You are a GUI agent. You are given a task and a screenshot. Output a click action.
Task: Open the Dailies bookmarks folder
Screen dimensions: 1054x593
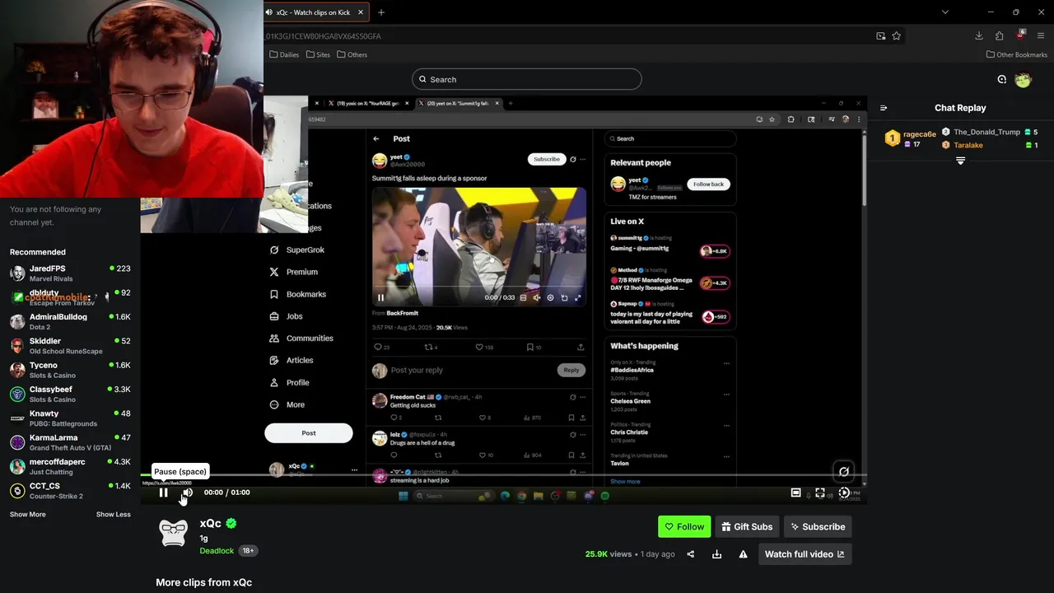point(284,54)
